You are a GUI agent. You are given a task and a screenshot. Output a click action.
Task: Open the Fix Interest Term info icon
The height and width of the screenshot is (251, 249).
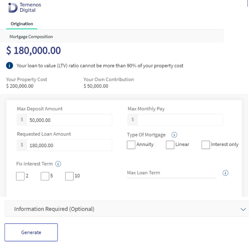point(58,164)
